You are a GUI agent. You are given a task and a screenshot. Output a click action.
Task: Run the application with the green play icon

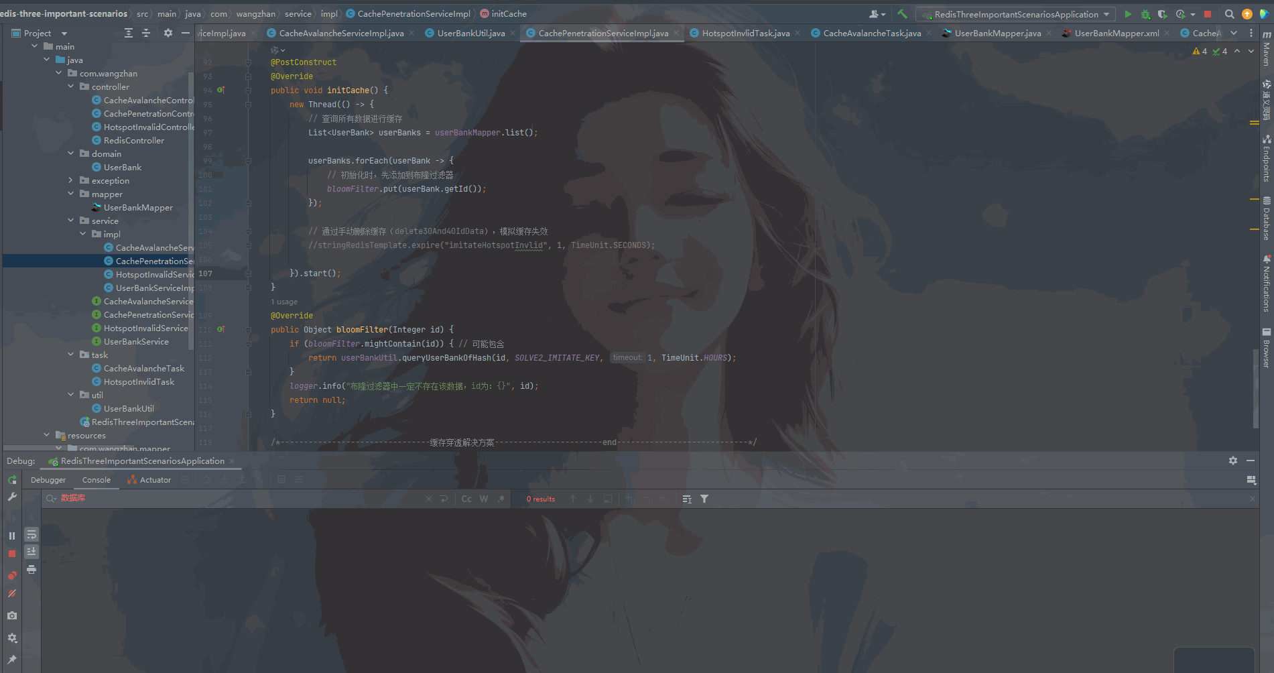[1128, 14]
